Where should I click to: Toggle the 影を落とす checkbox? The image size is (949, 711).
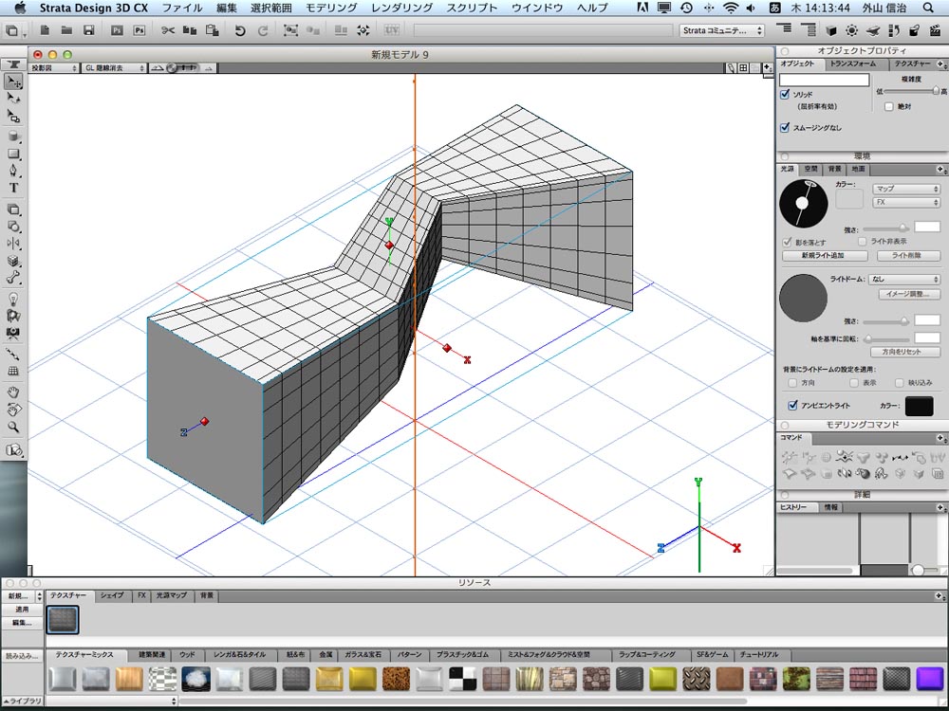pos(787,242)
